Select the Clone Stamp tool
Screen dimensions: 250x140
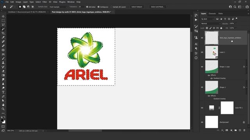[x=3, y=63]
